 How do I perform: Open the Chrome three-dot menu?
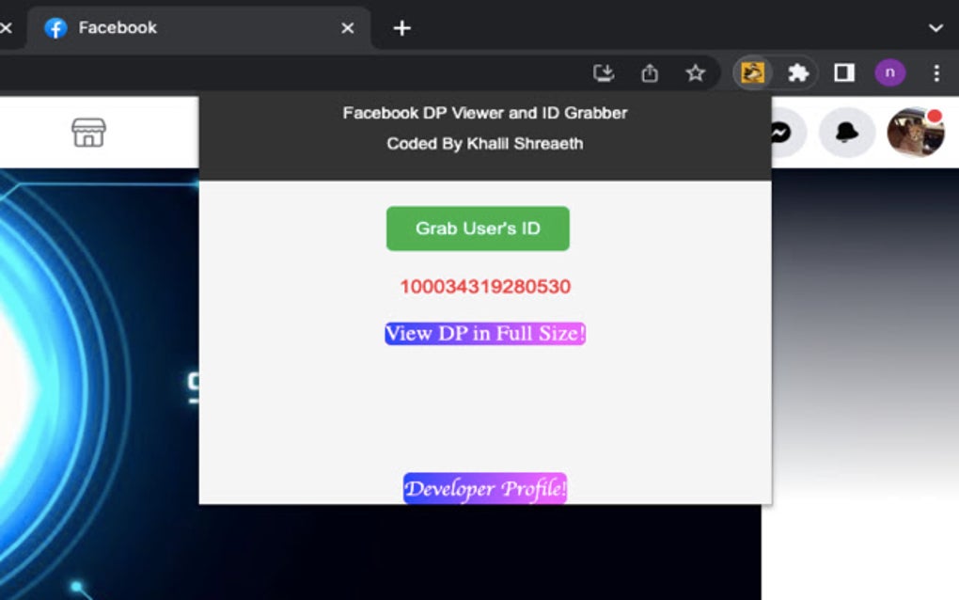click(x=936, y=72)
